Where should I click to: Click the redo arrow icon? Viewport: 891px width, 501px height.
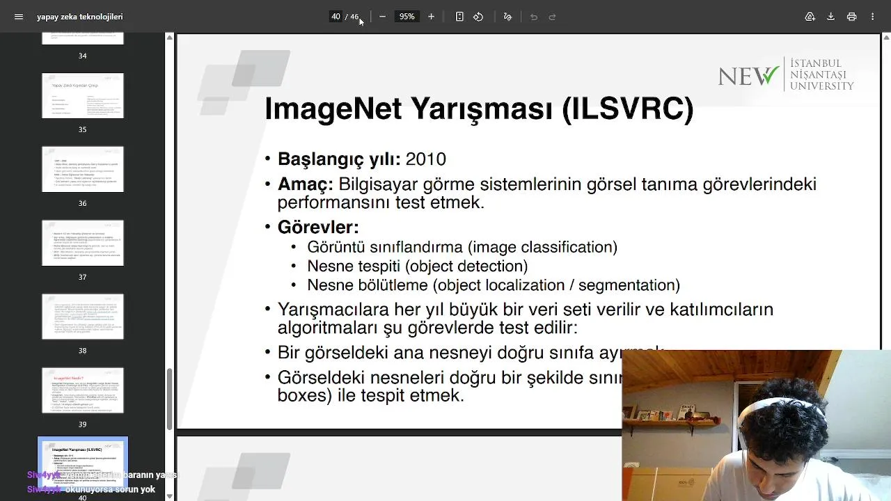point(553,17)
